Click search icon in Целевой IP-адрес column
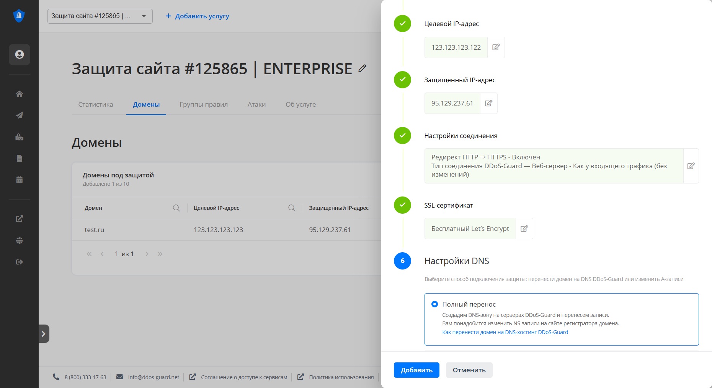The width and height of the screenshot is (712, 388). tap(292, 208)
